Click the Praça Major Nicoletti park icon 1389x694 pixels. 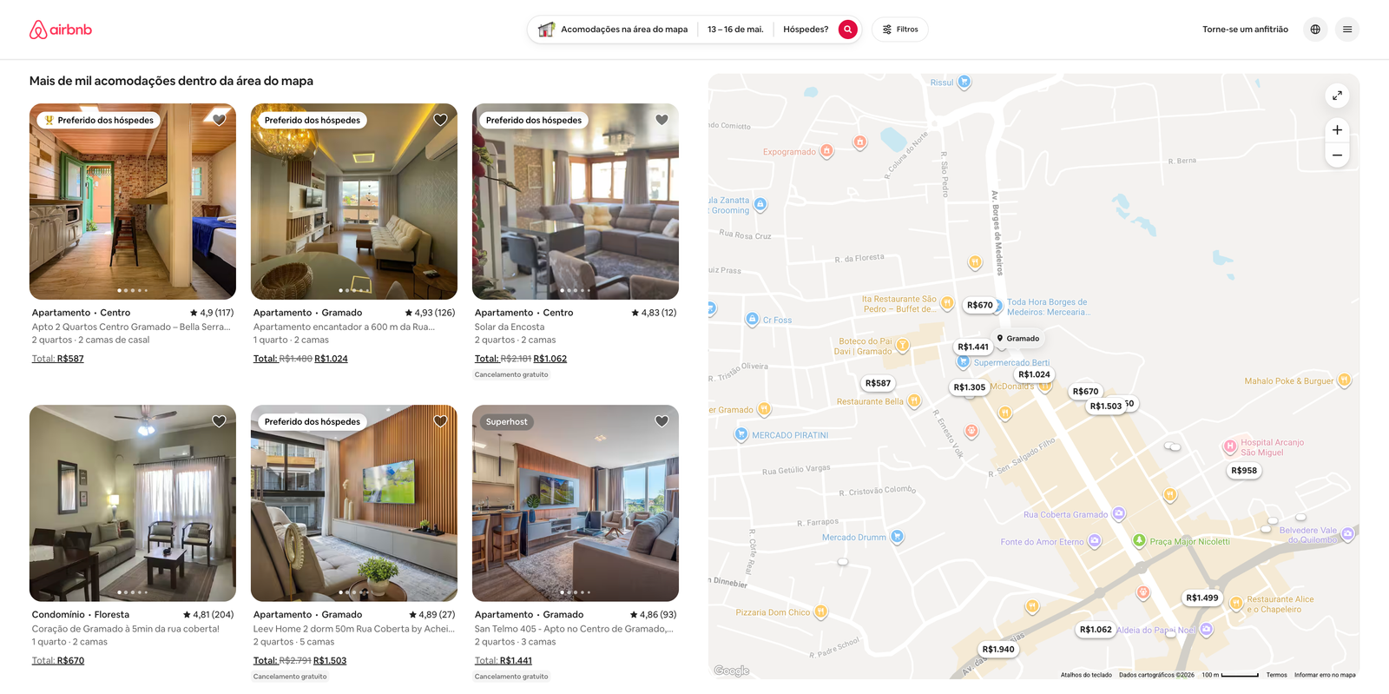pyautogui.click(x=1139, y=540)
